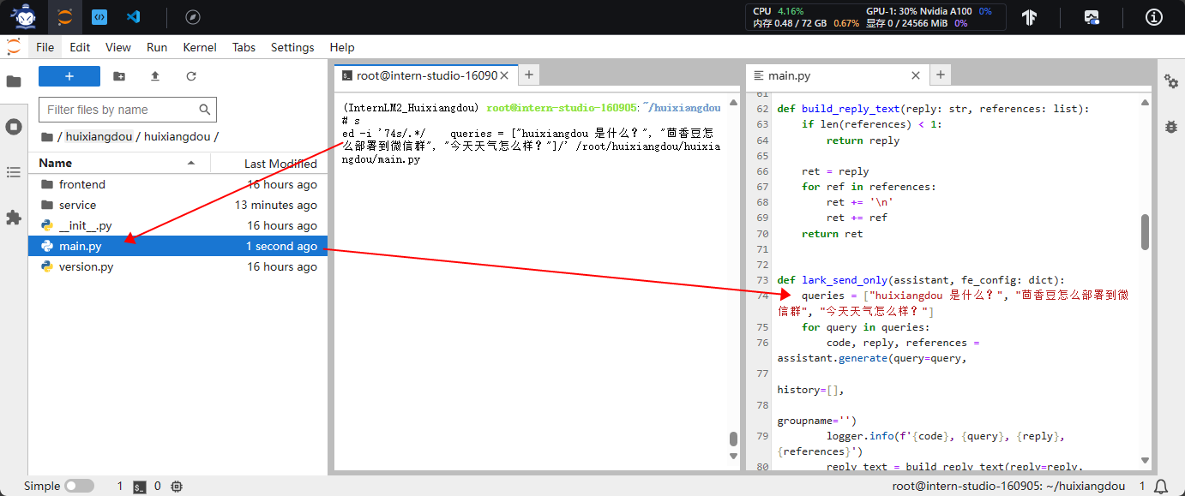1185x496 pixels.
Task: Open the TensorBoard icon in top bar
Action: [x=1031, y=16]
